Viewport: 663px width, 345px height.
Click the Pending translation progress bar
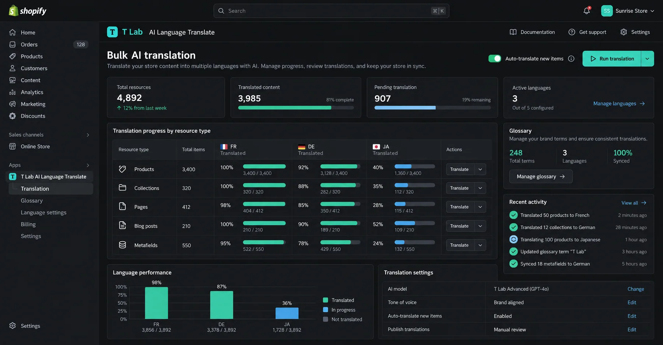(432, 108)
